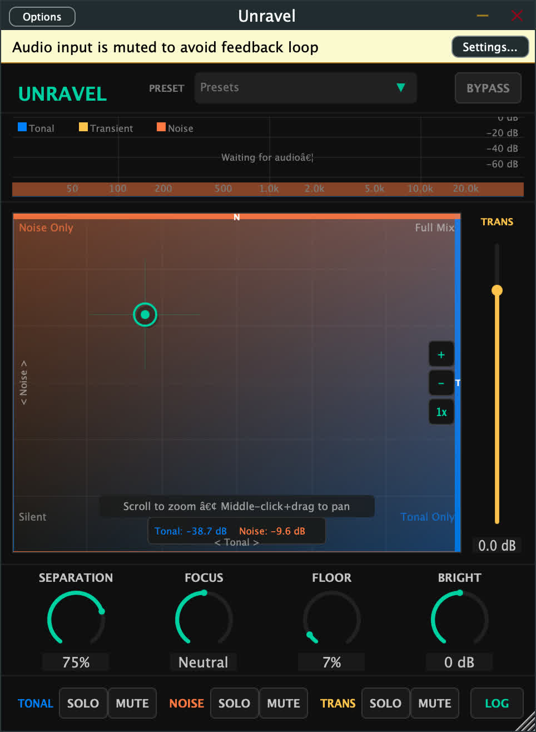This screenshot has width=536, height=732.
Task: Click the 'Audio input is muted' warning text
Action: (x=165, y=47)
